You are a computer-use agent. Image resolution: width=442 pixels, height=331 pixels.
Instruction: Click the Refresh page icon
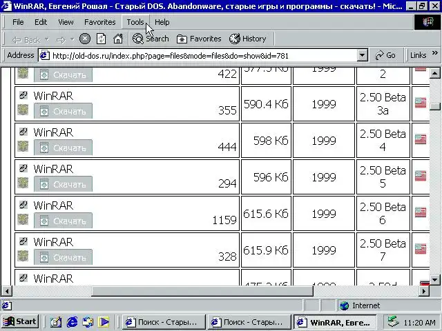[102, 39]
